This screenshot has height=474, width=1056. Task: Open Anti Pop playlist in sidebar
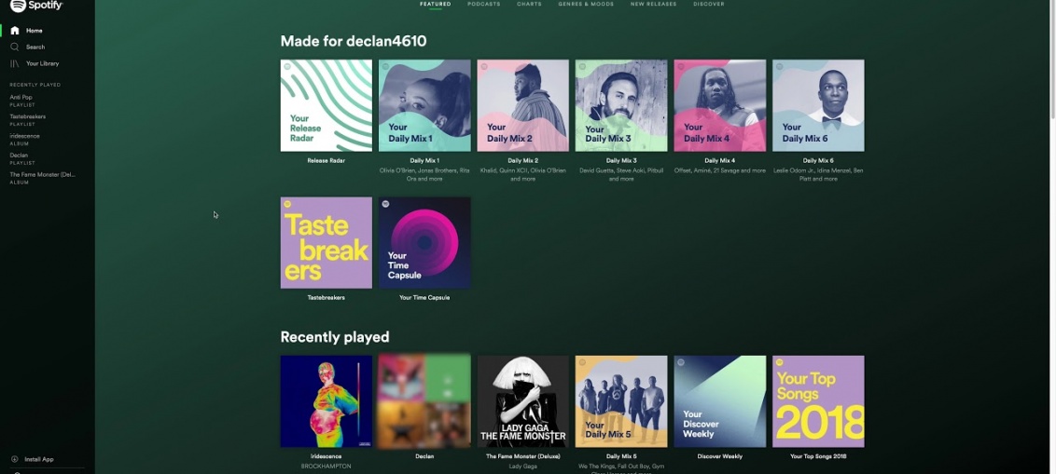tap(21, 98)
